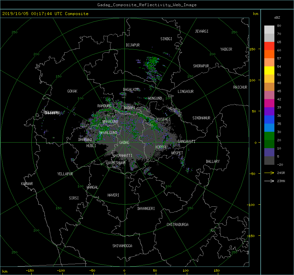Select the YELLAPUR label
The height and width of the screenshot is (275, 294).
point(65,174)
